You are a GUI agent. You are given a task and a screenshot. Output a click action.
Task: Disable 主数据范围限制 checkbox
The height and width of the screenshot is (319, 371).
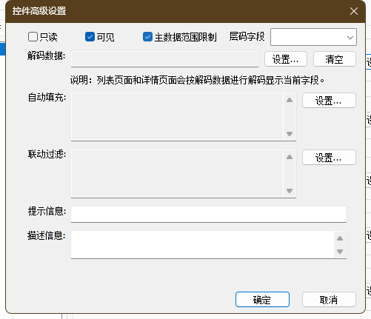click(x=147, y=37)
